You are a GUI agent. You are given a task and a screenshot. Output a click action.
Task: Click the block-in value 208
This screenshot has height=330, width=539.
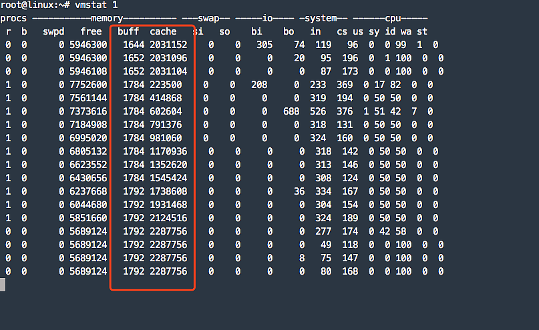[259, 85]
